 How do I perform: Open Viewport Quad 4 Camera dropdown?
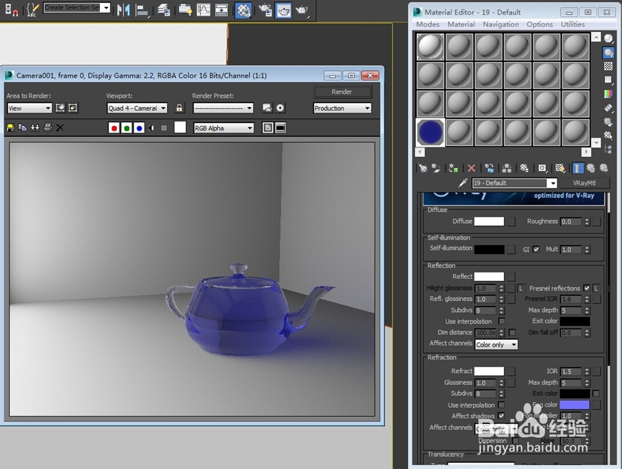pyautogui.click(x=137, y=108)
